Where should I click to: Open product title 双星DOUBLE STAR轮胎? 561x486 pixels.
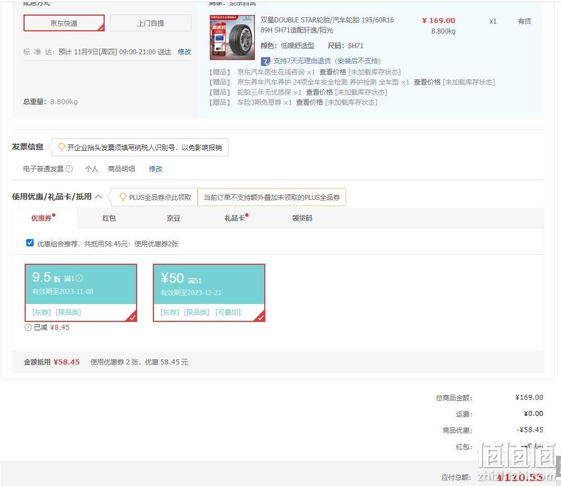pyautogui.click(x=327, y=25)
